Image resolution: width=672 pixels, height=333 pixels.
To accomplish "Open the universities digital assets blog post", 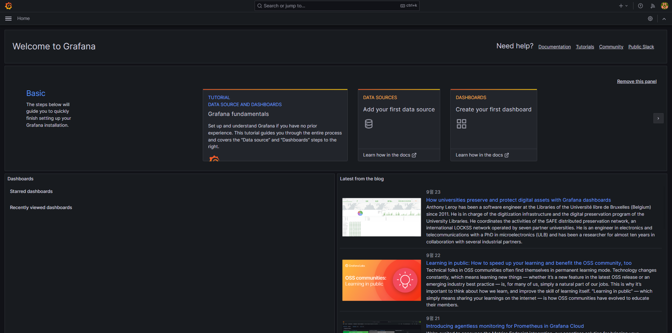I will [518, 200].
